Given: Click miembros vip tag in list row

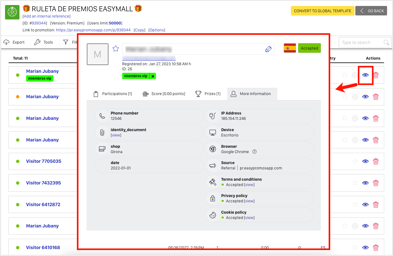Looking at the screenshot, I should click(40, 78).
